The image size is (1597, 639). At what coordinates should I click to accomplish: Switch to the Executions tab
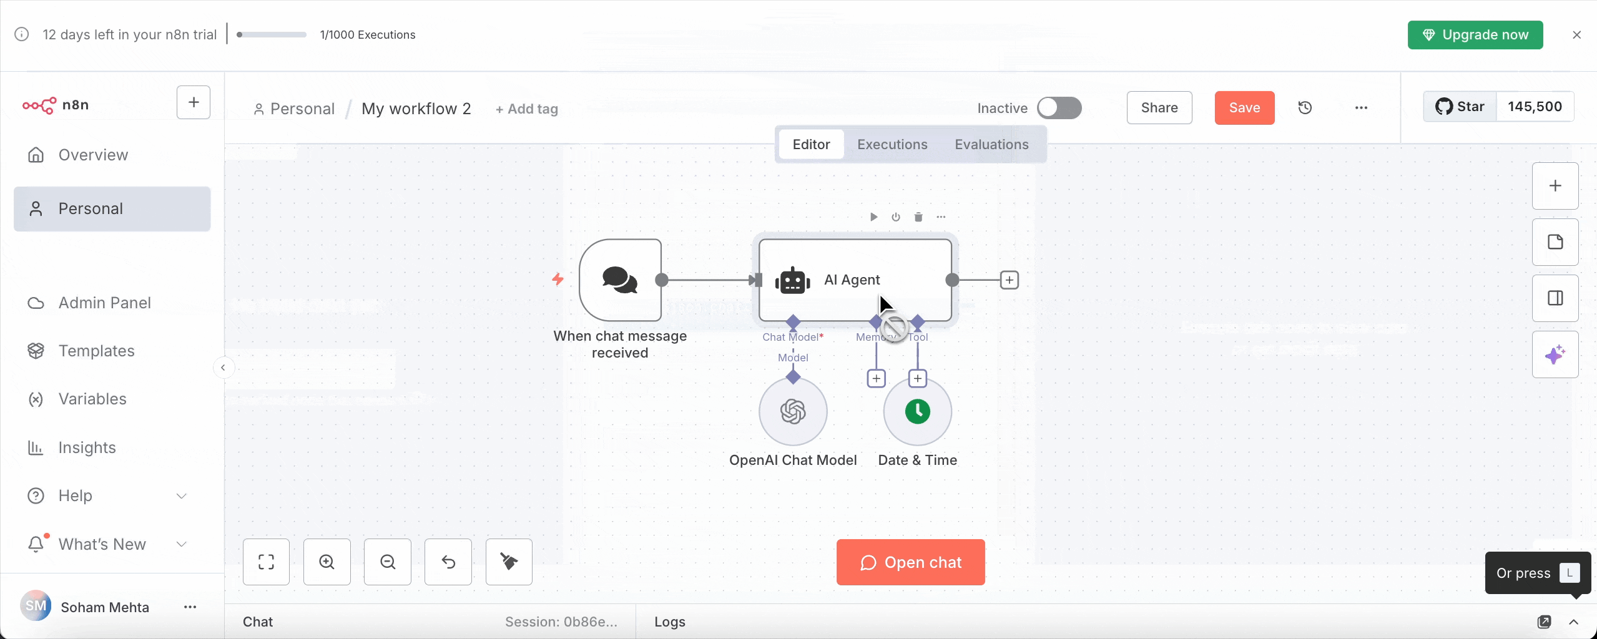tap(892, 144)
